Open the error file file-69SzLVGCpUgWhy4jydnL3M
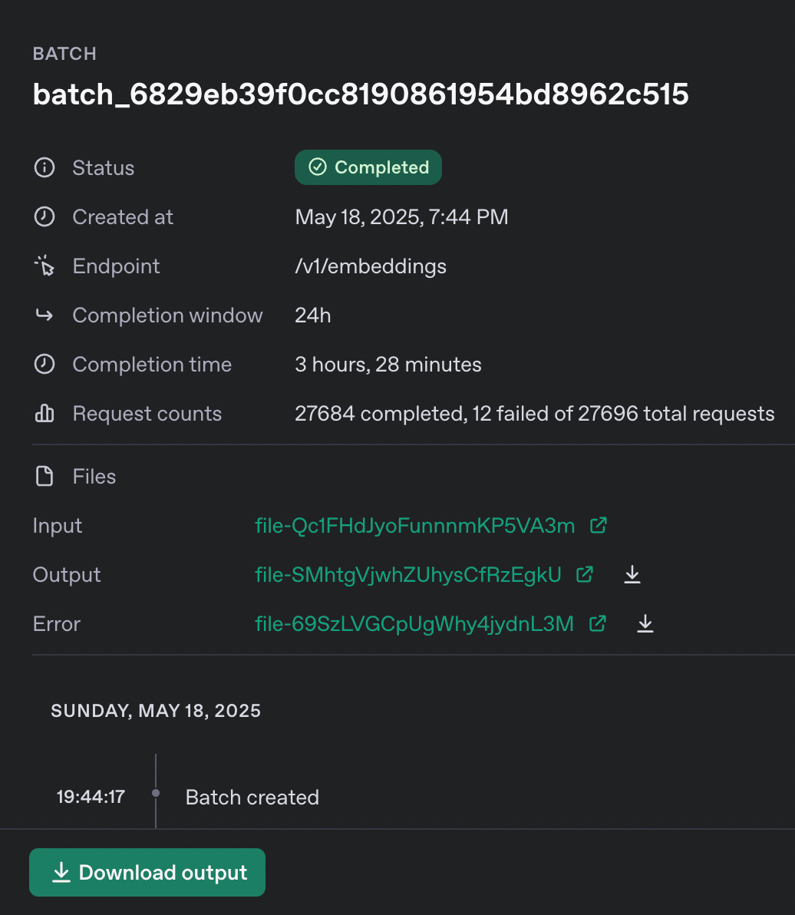Screen dimensions: 795x915 click(x=414, y=623)
